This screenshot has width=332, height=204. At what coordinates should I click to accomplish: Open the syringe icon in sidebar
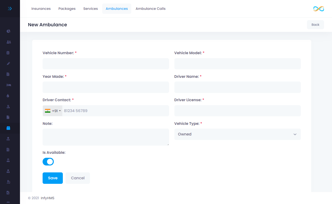point(9,63)
